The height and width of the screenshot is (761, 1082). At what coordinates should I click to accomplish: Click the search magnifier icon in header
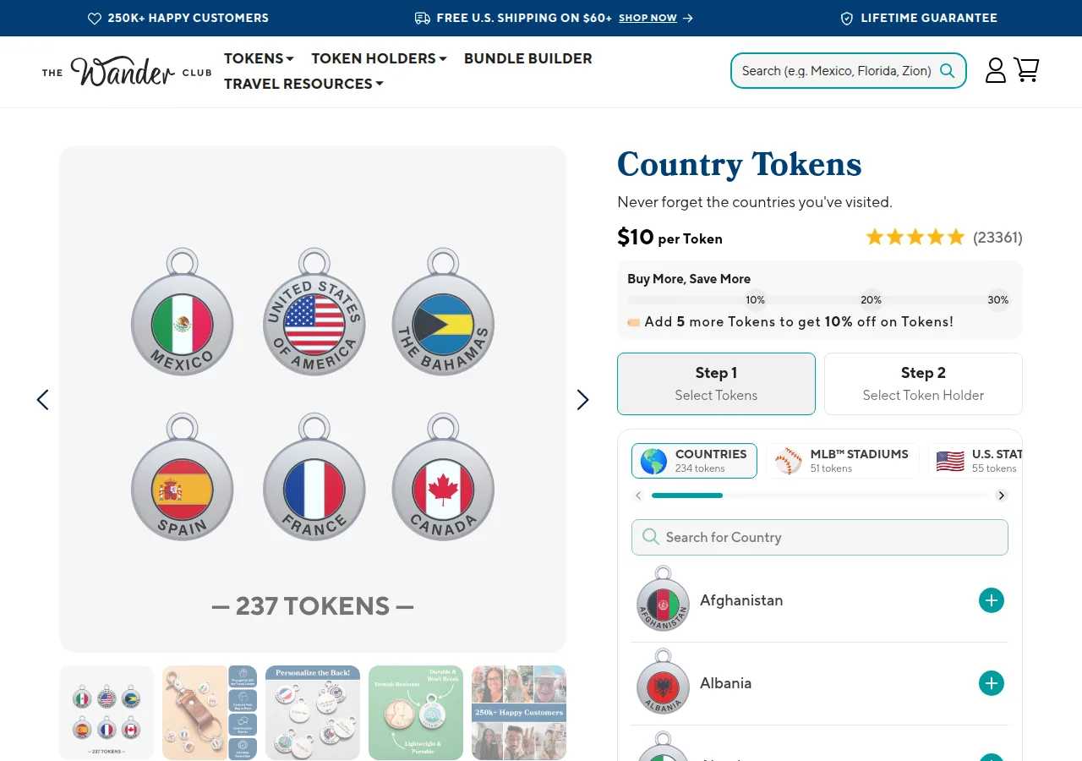tap(948, 71)
